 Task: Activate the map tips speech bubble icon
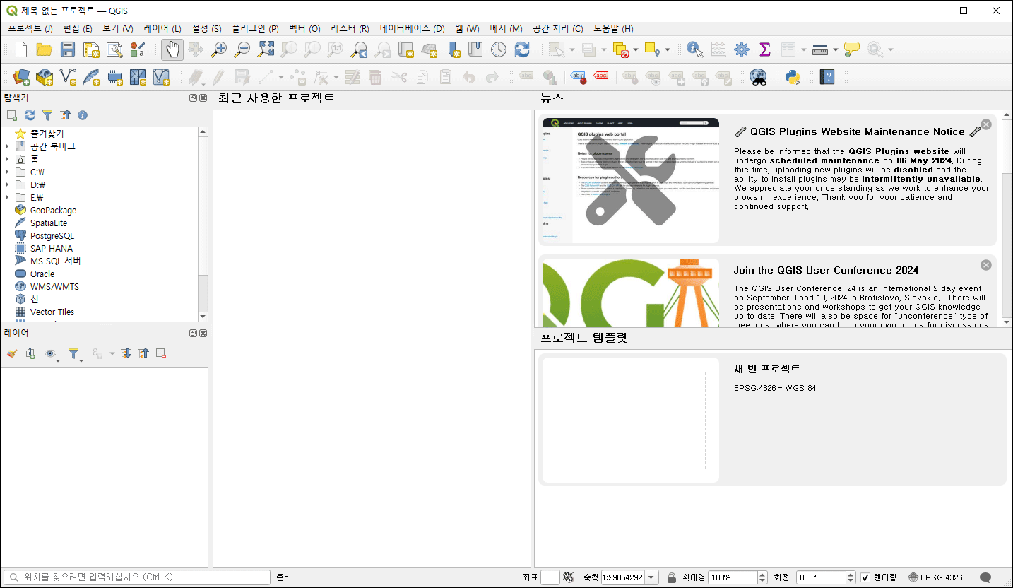point(852,49)
